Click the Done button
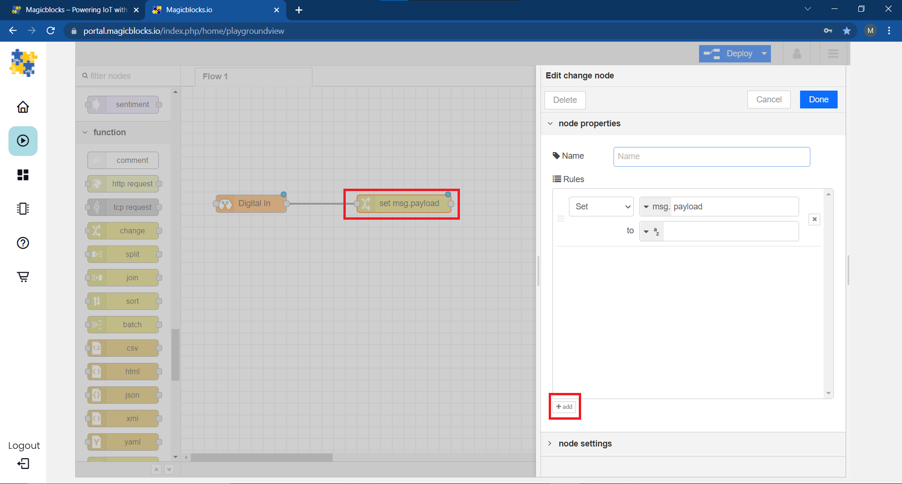The height and width of the screenshot is (484, 902). [x=818, y=100]
